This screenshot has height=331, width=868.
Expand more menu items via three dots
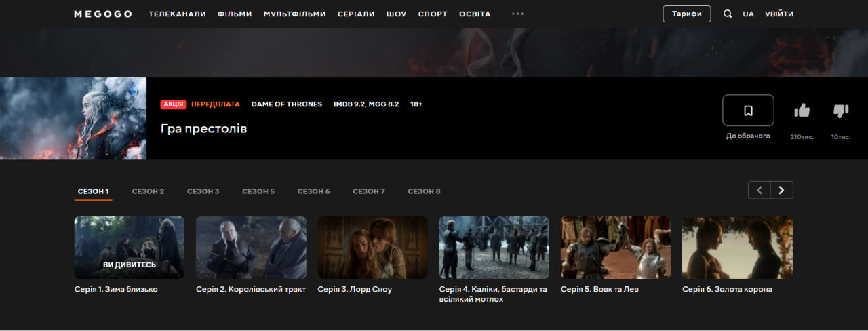[x=517, y=14]
